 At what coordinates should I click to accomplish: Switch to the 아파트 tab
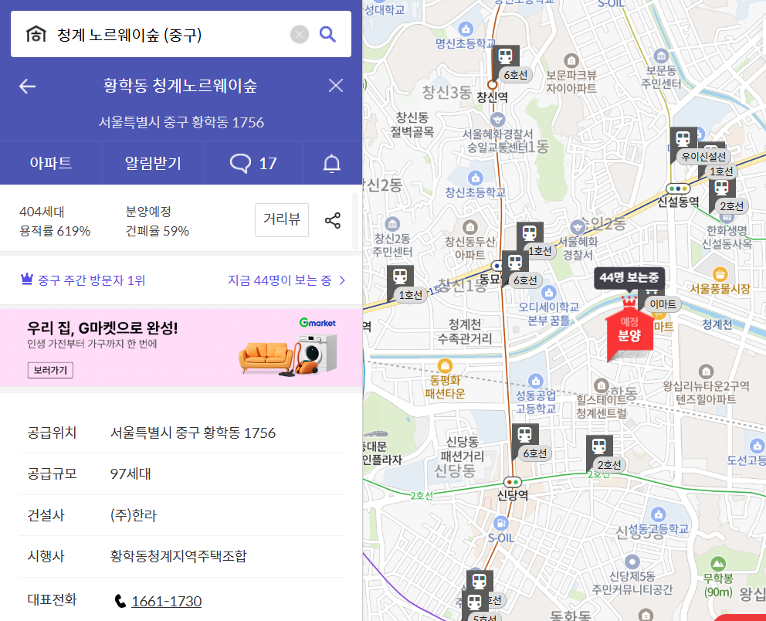[51, 163]
